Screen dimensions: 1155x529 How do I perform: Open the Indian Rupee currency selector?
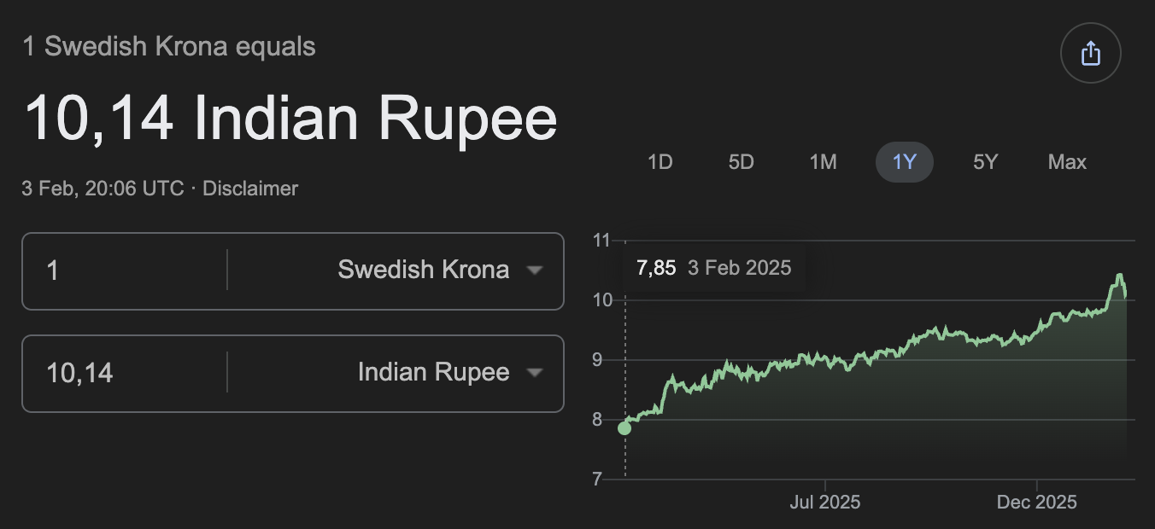point(434,373)
